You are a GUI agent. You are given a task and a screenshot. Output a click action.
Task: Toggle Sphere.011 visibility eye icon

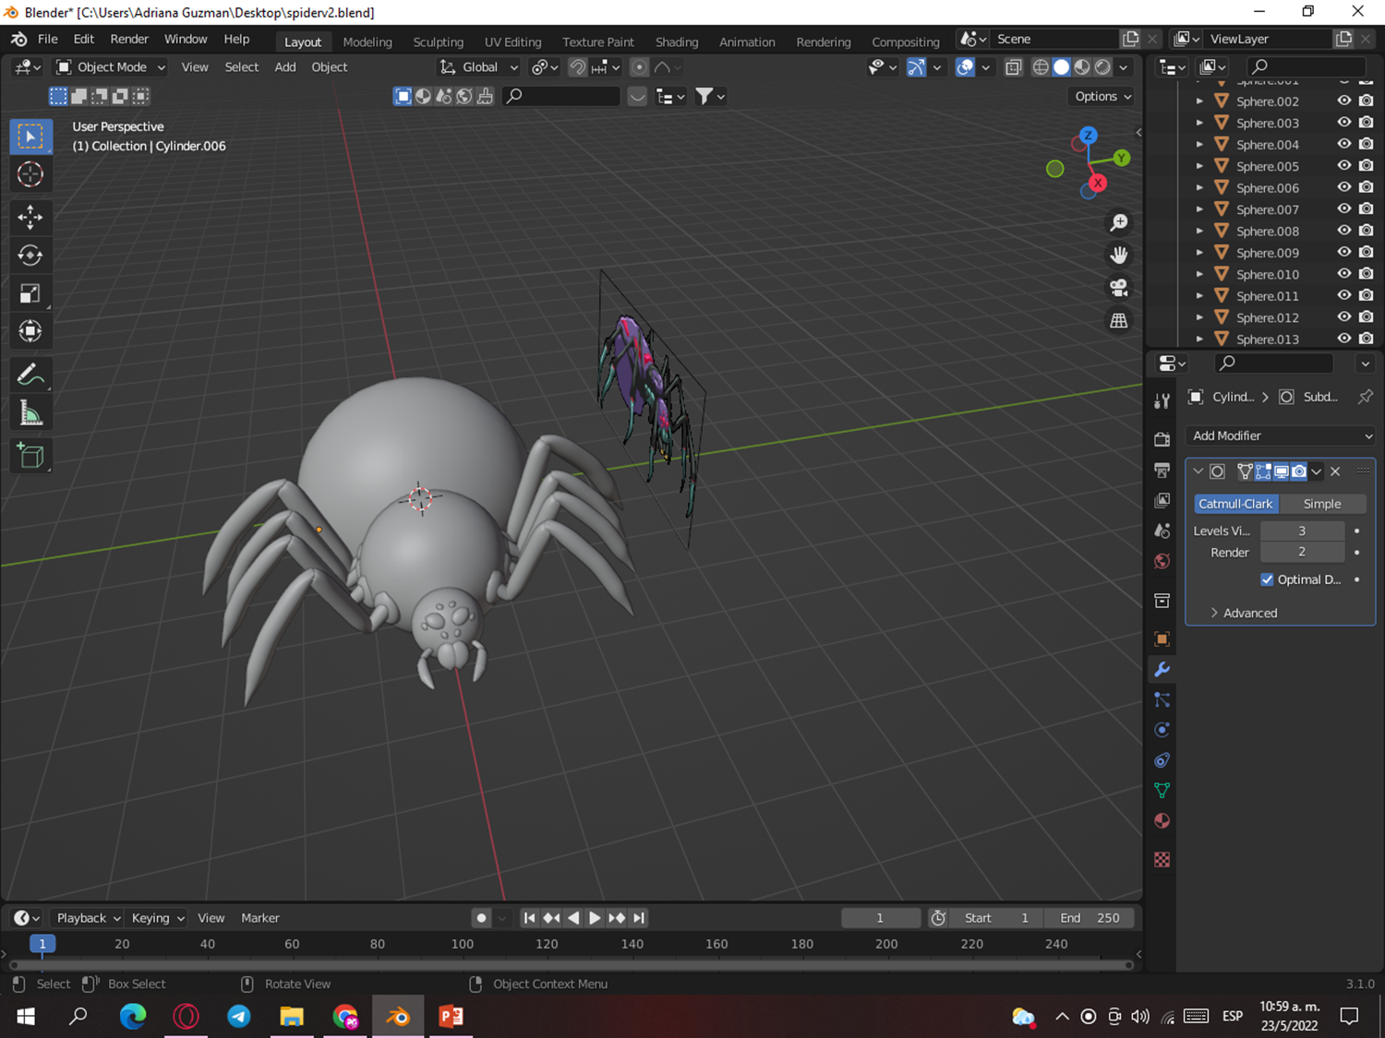tap(1344, 295)
